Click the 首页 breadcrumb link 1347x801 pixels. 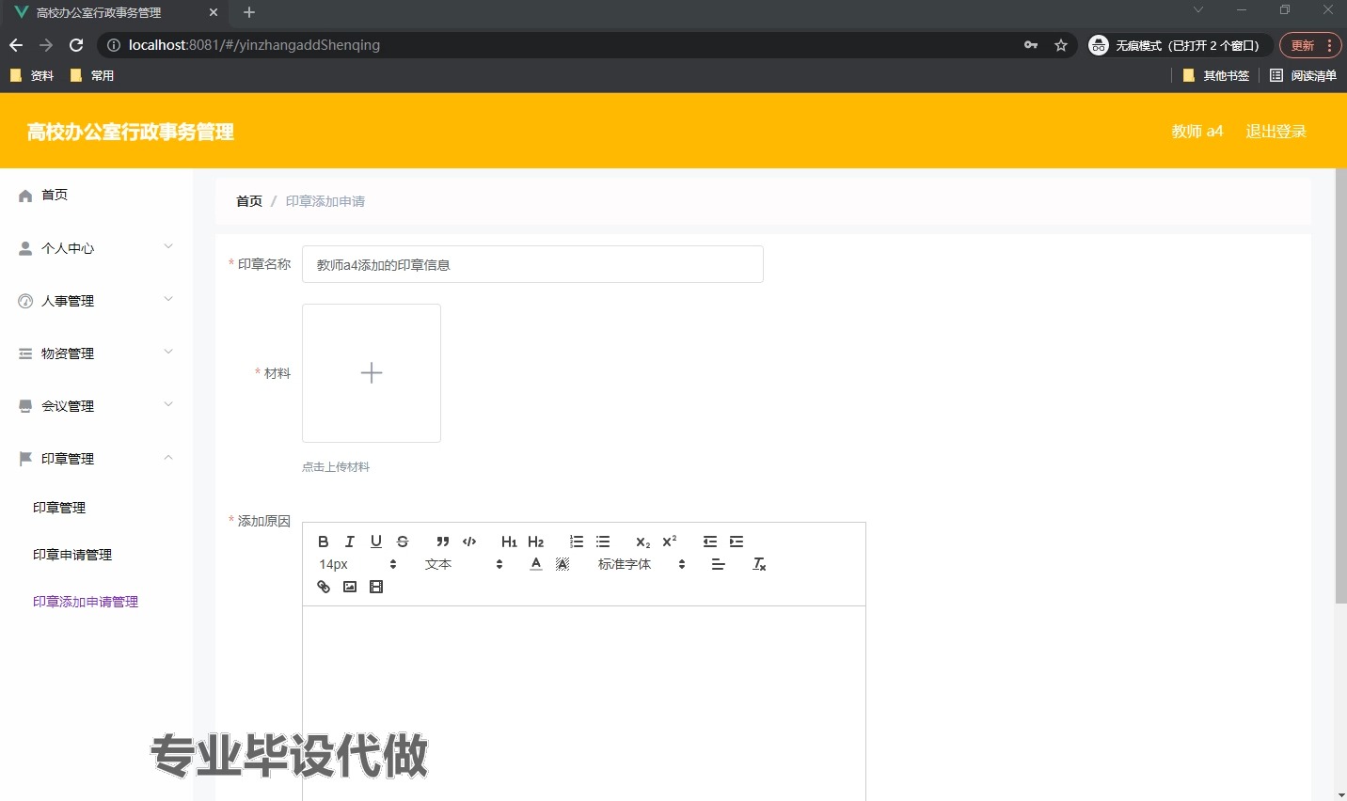pos(249,201)
